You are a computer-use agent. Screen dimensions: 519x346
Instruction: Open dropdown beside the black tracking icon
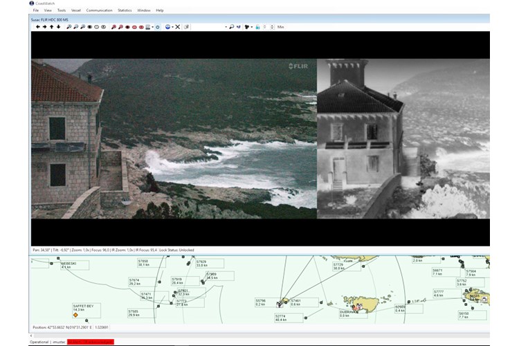click(x=252, y=27)
